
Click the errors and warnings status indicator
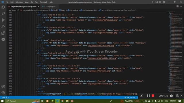[x=5, y=98]
